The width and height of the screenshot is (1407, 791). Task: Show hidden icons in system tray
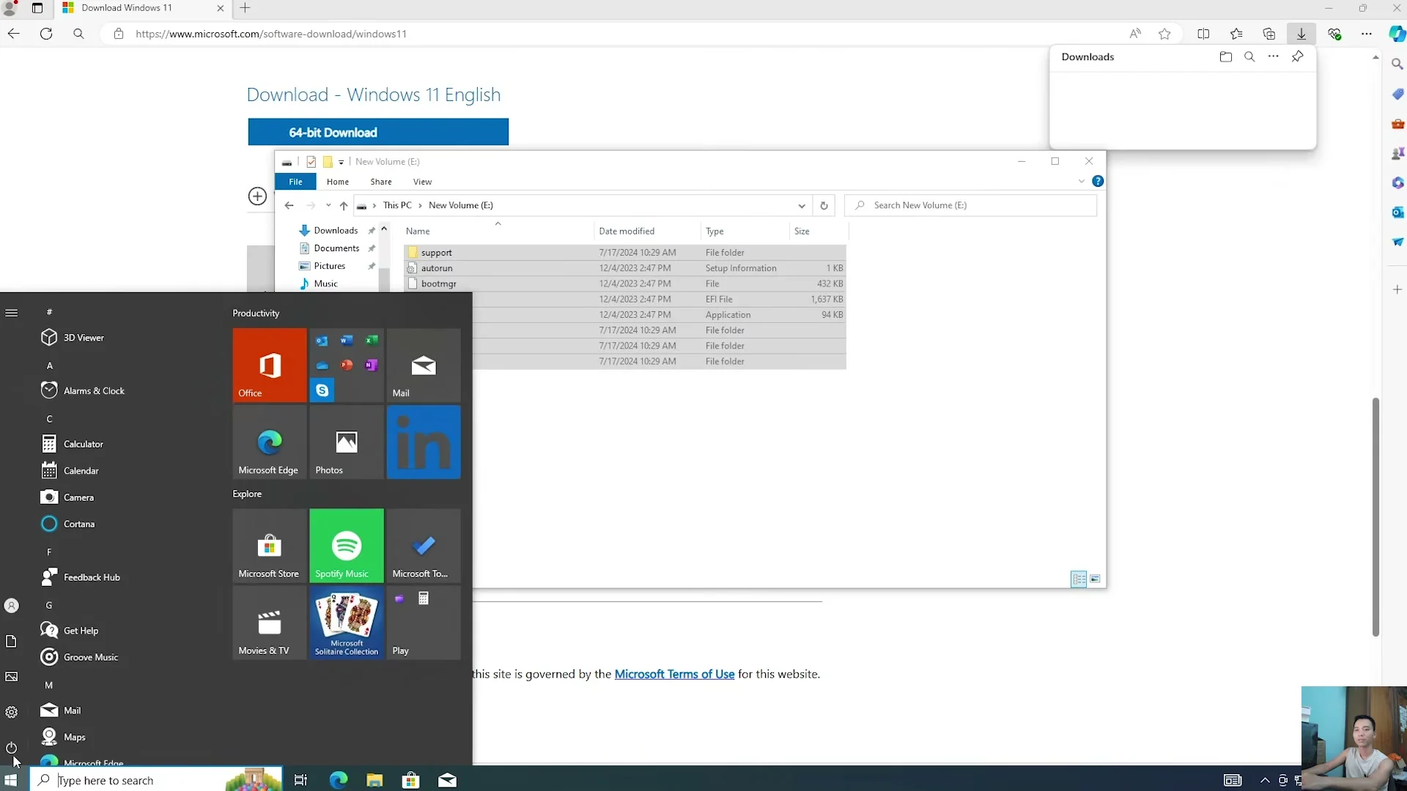[1265, 780]
